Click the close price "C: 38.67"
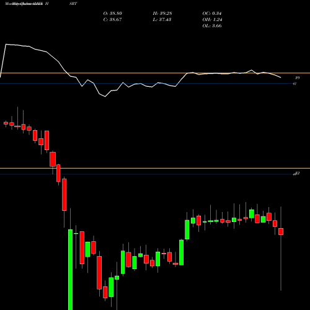310x310 pixels. tap(112, 20)
